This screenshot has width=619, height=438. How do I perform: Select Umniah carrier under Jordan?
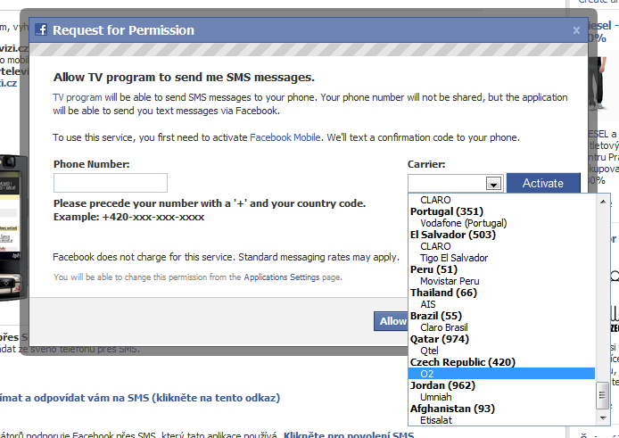[x=501, y=397]
